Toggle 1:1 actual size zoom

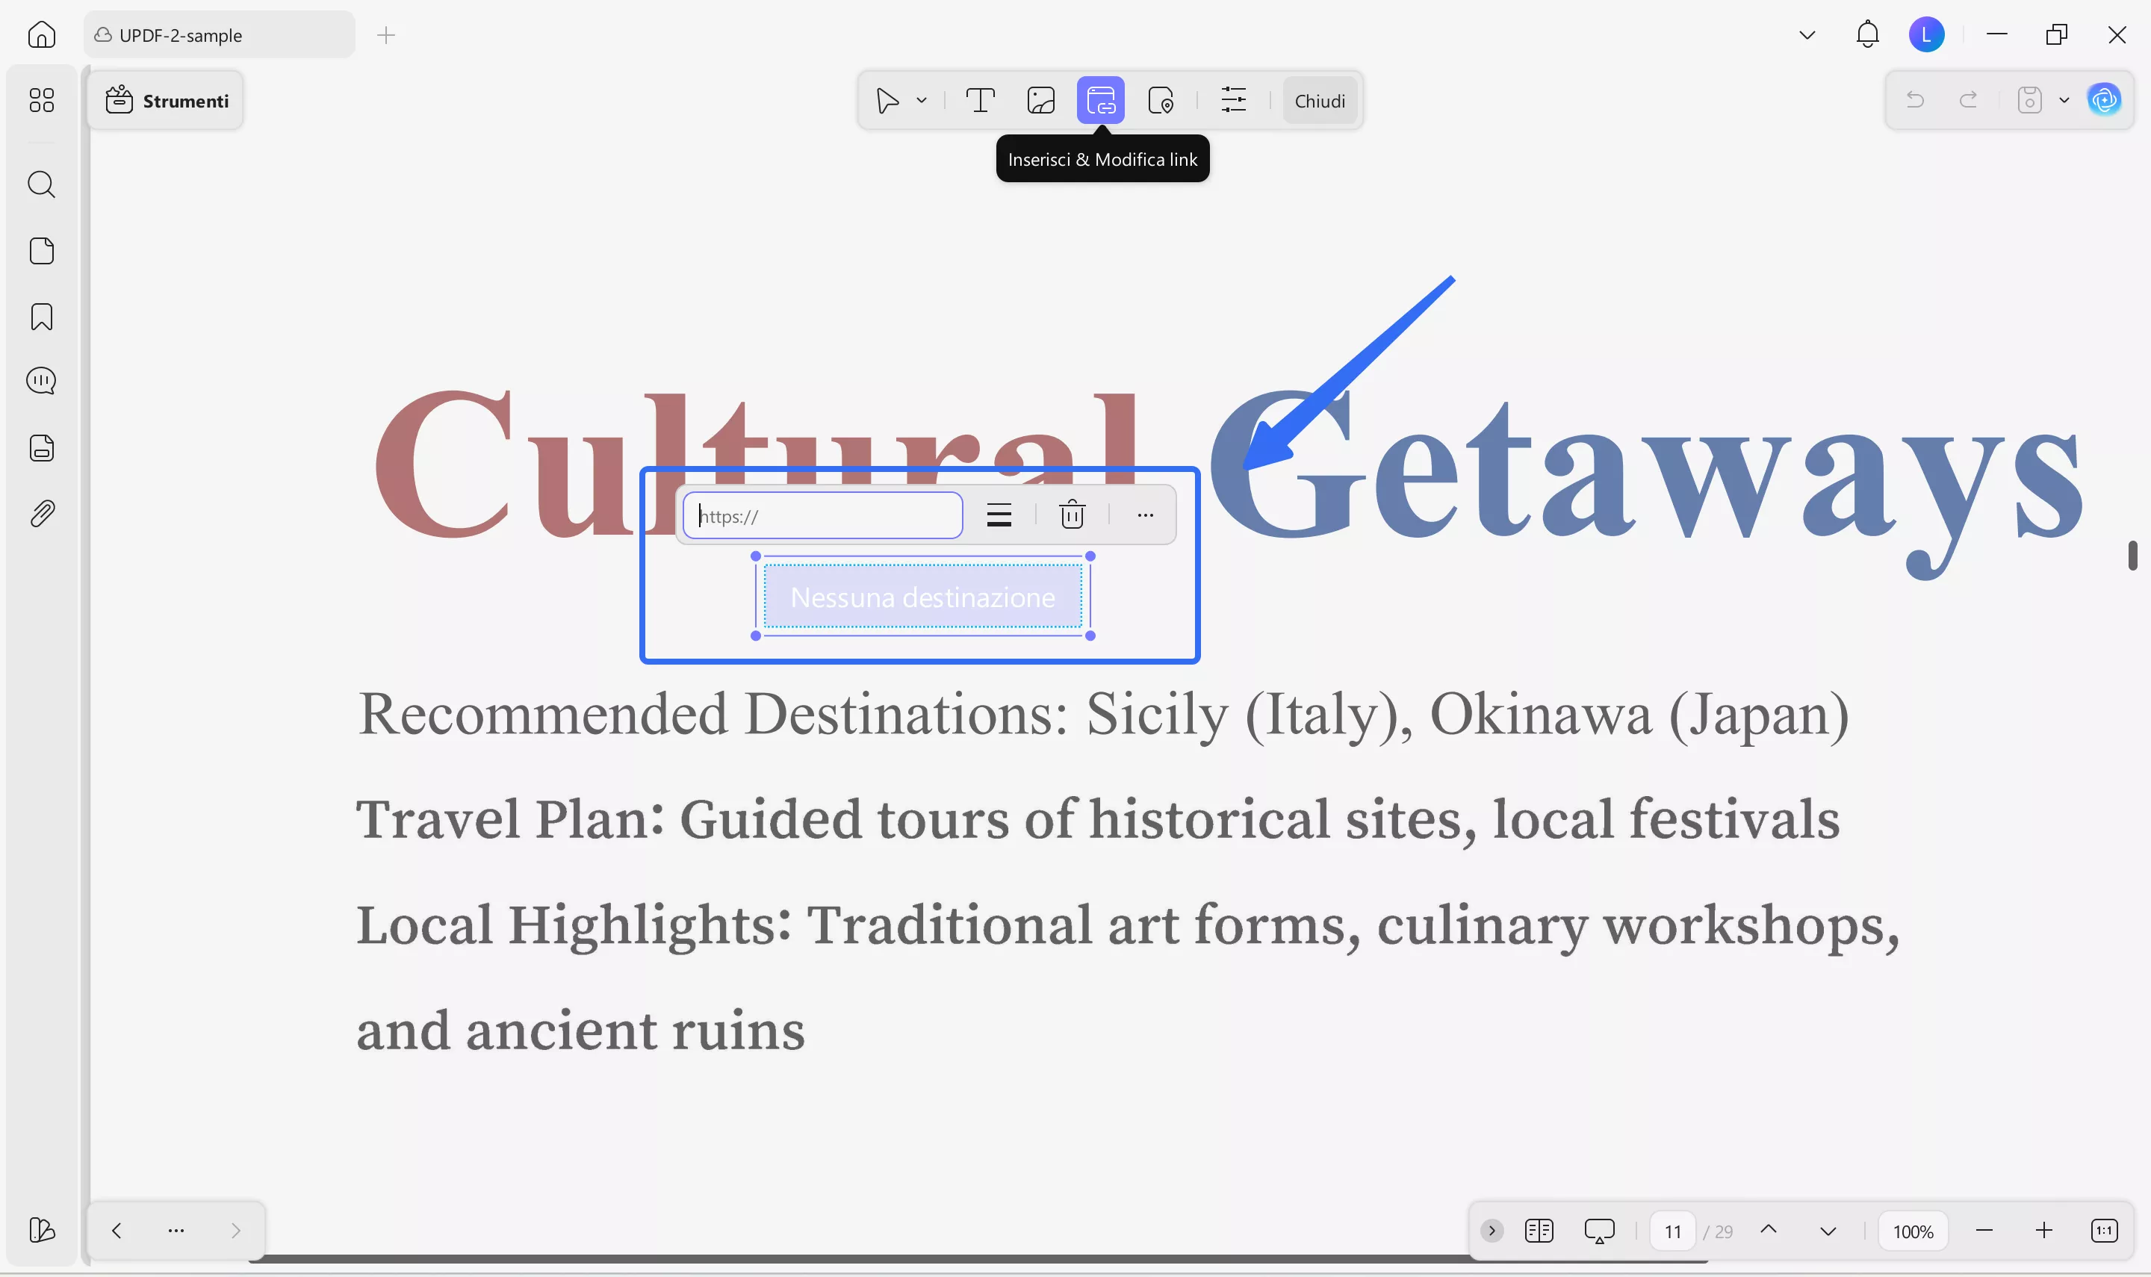[2105, 1230]
